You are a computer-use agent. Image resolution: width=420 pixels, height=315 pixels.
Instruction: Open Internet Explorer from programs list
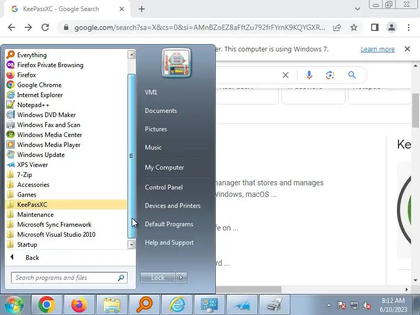[66, 95]
